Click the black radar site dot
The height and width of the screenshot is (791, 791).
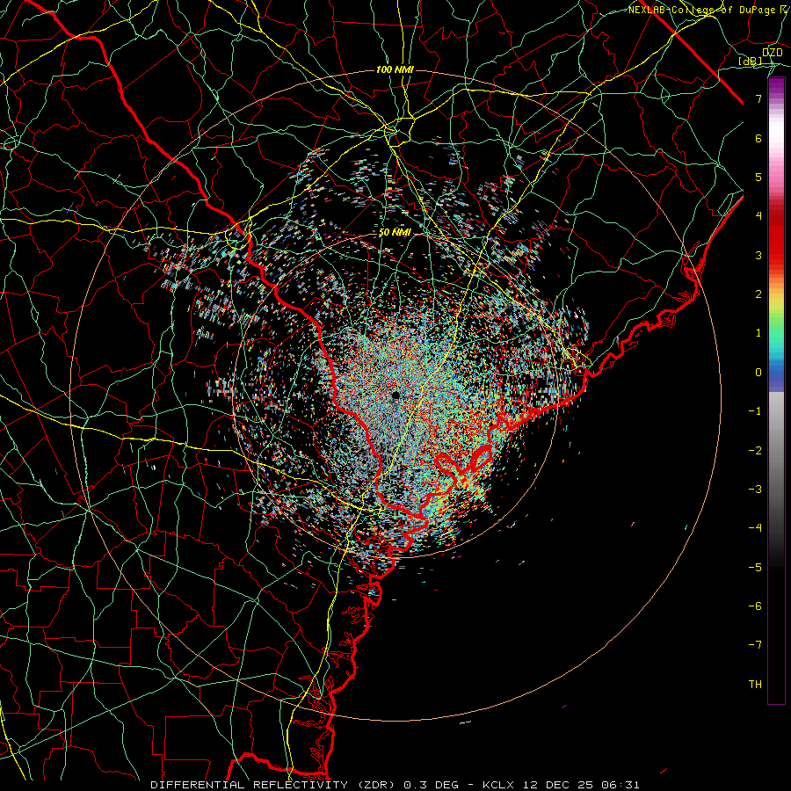tap(396, 395)
